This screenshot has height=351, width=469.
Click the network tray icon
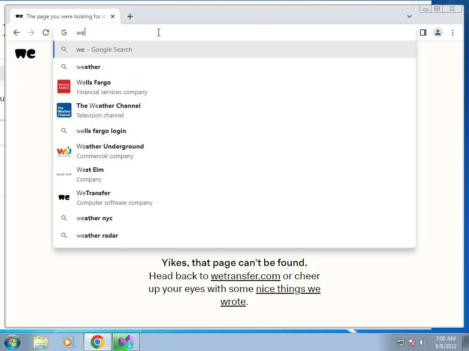(x=400, y=342)
